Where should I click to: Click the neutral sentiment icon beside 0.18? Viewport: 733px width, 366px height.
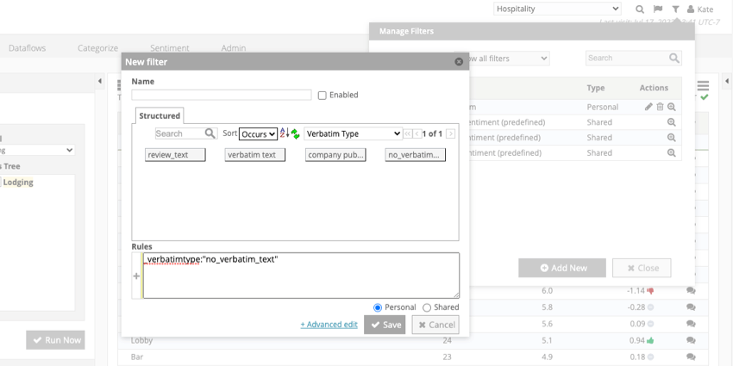650,357
